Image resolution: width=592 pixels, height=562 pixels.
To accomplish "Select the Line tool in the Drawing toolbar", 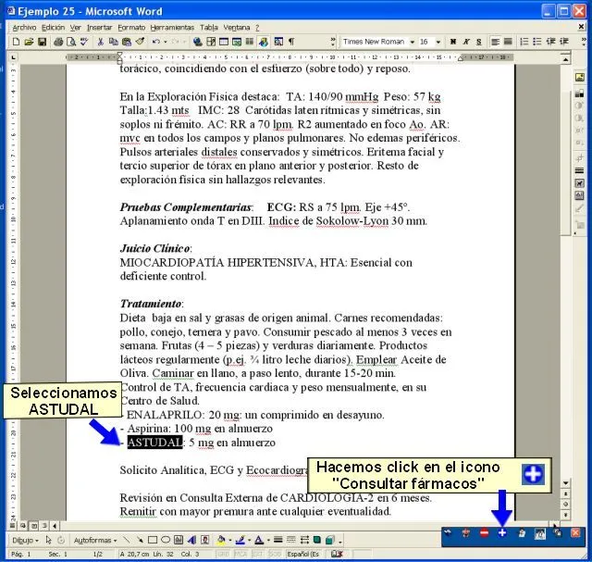I will click(x=127, y=540).
